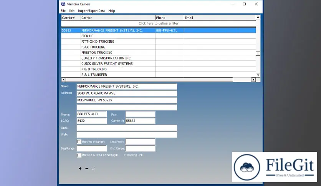
Task: Click the horizontal scrollbar thumb of carrier grid
Action: (149, 80)
